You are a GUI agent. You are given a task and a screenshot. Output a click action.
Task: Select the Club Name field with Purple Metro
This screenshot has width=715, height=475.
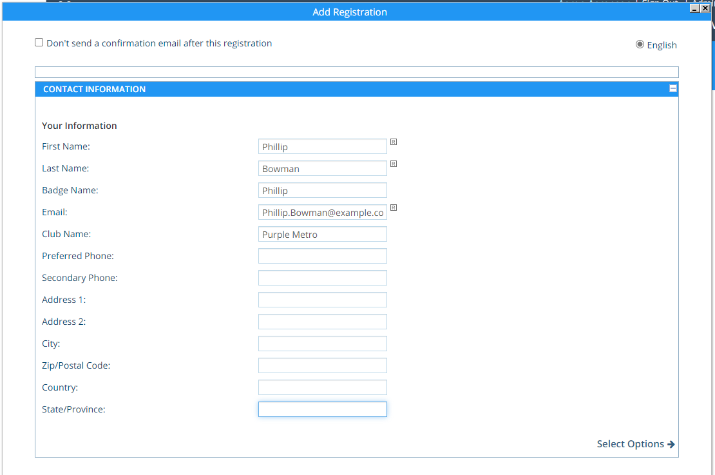(x=322, y=235)
